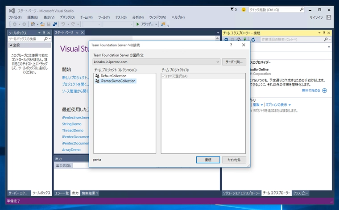Click the Visual Studio logo in title bar
The image size is (339, 210).
tap(12, 11)
